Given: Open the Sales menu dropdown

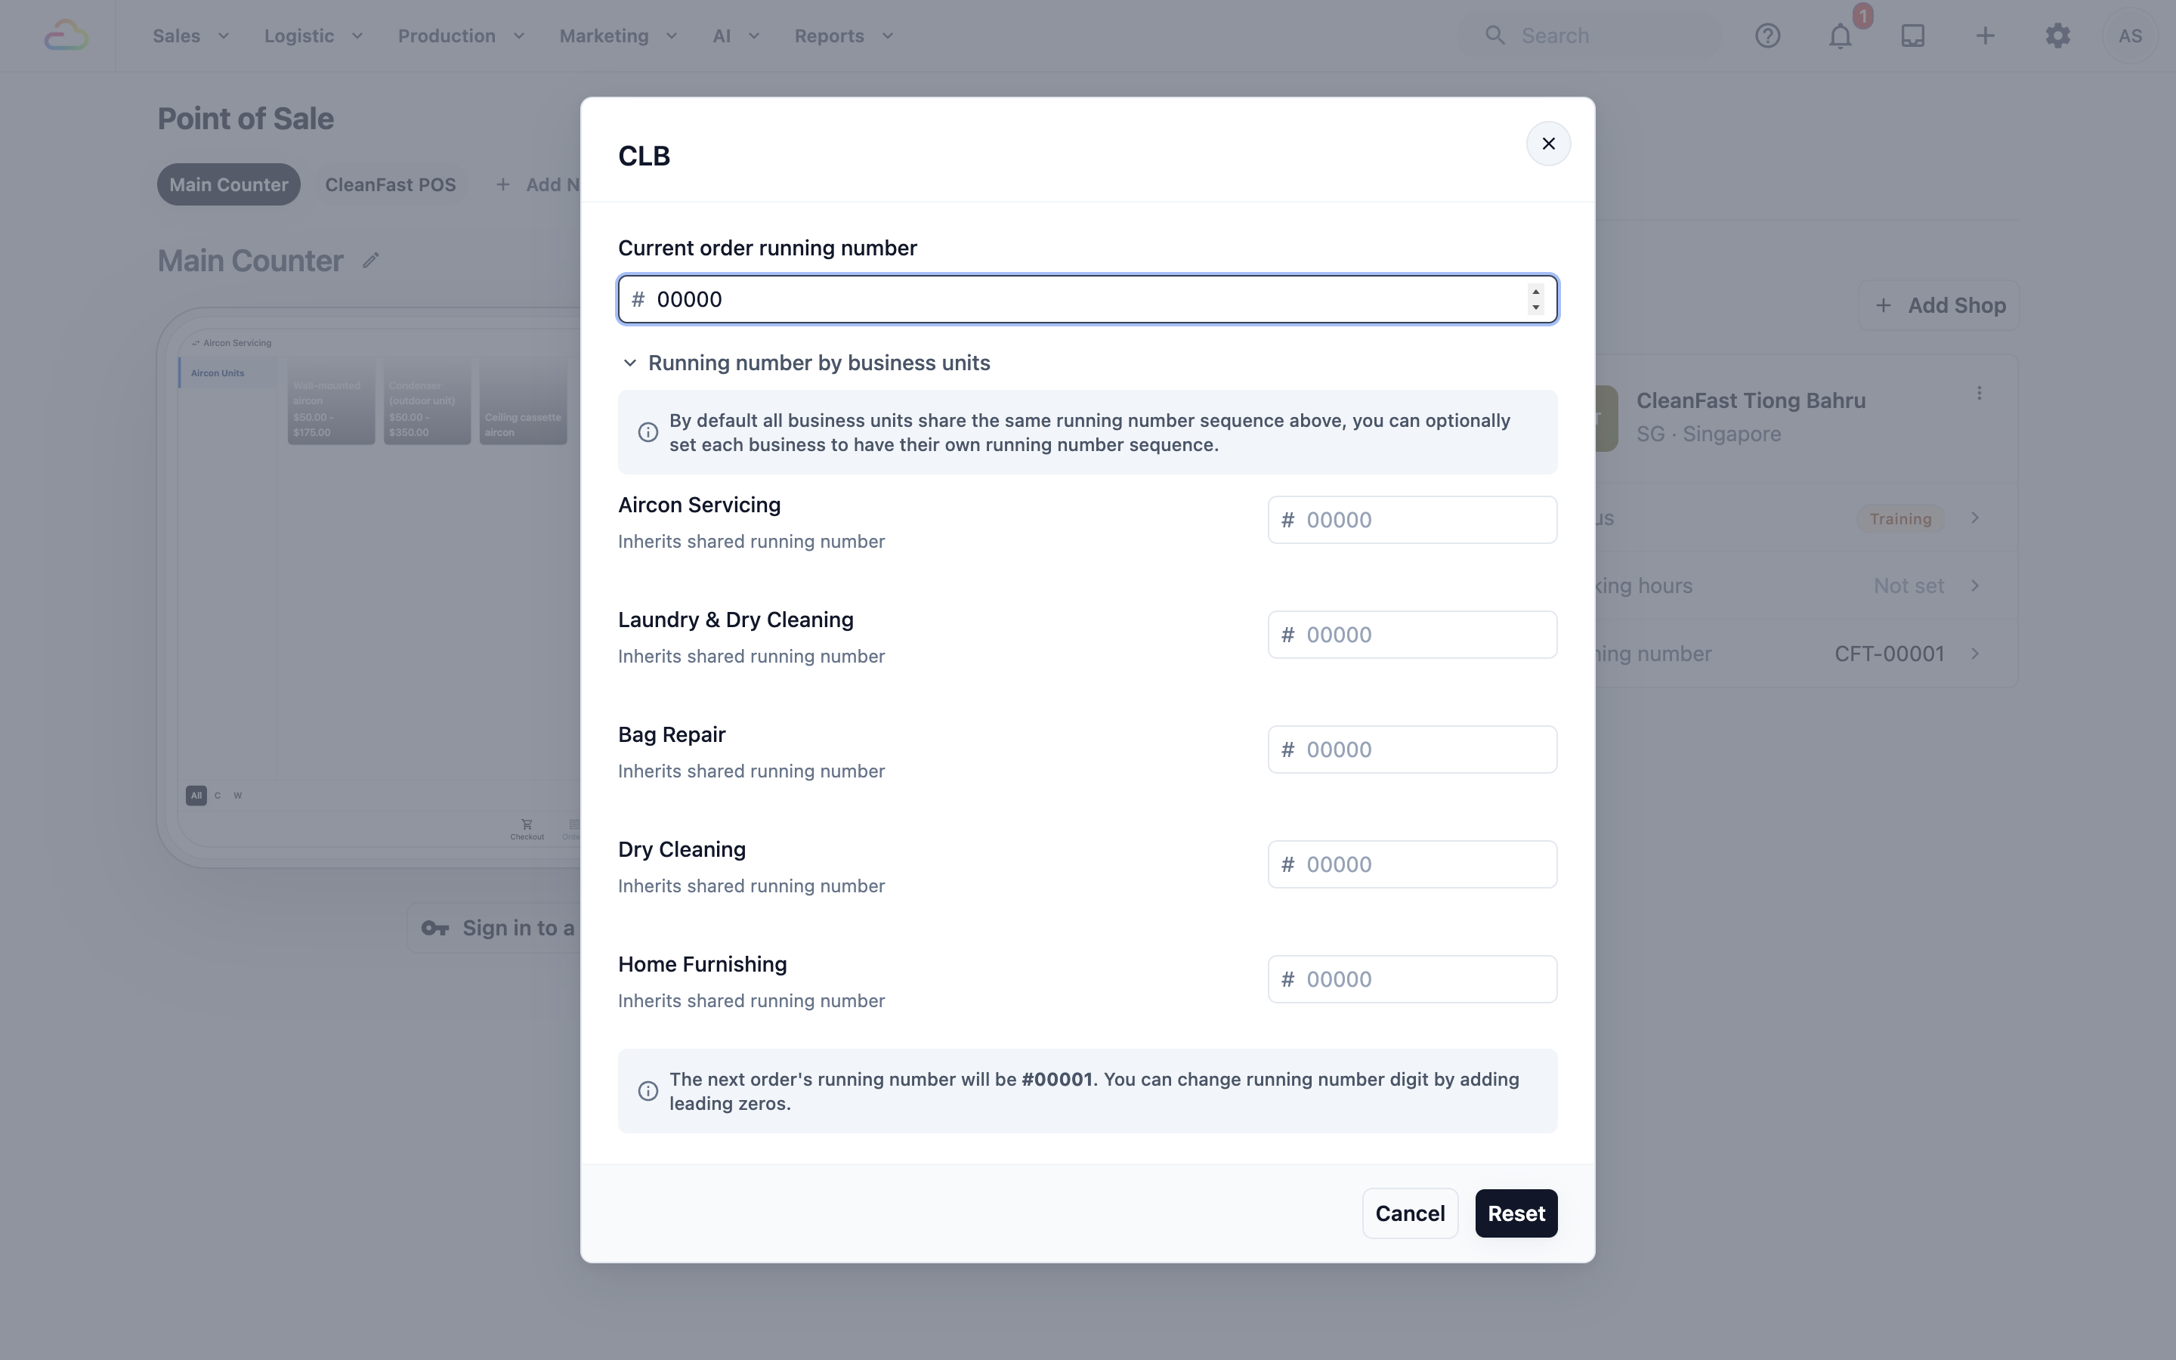Looking at the screenshot, I should coord(190,36).
